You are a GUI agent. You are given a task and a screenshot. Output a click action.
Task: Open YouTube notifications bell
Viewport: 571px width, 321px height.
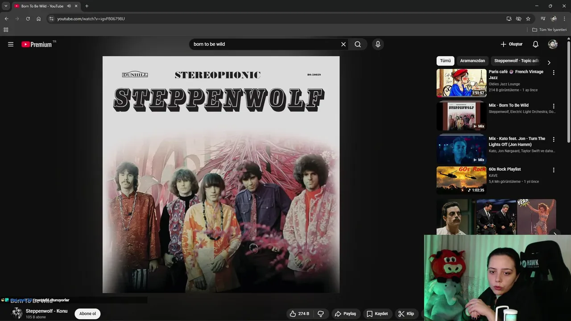(x=535, y=44)
